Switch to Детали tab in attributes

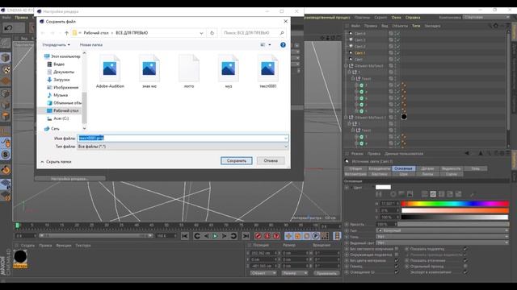coord(427,168)
